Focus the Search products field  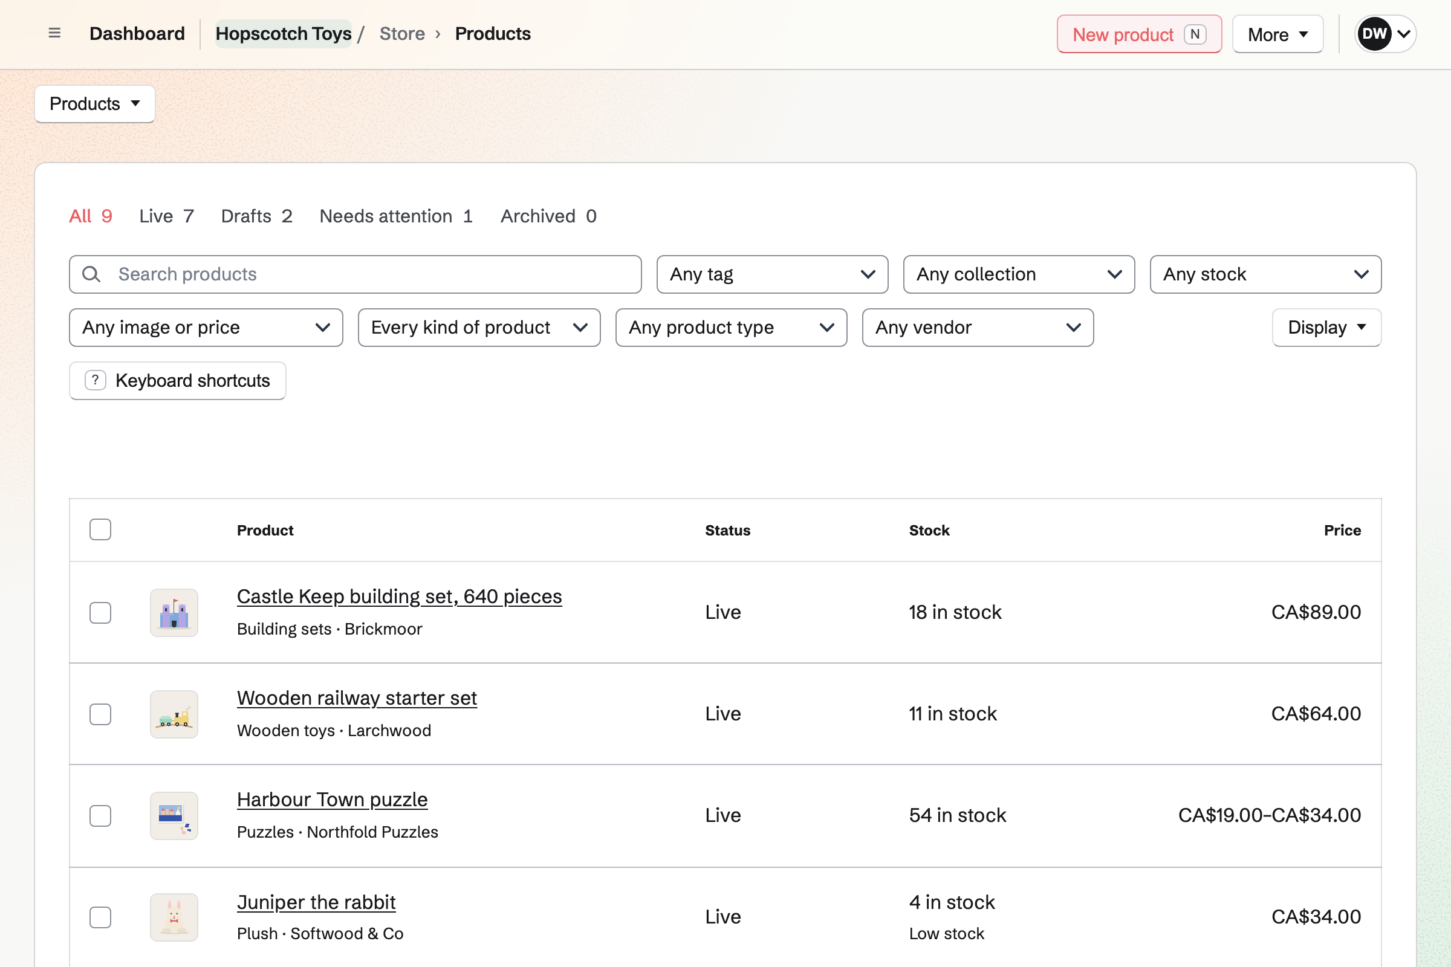(355, 274)
